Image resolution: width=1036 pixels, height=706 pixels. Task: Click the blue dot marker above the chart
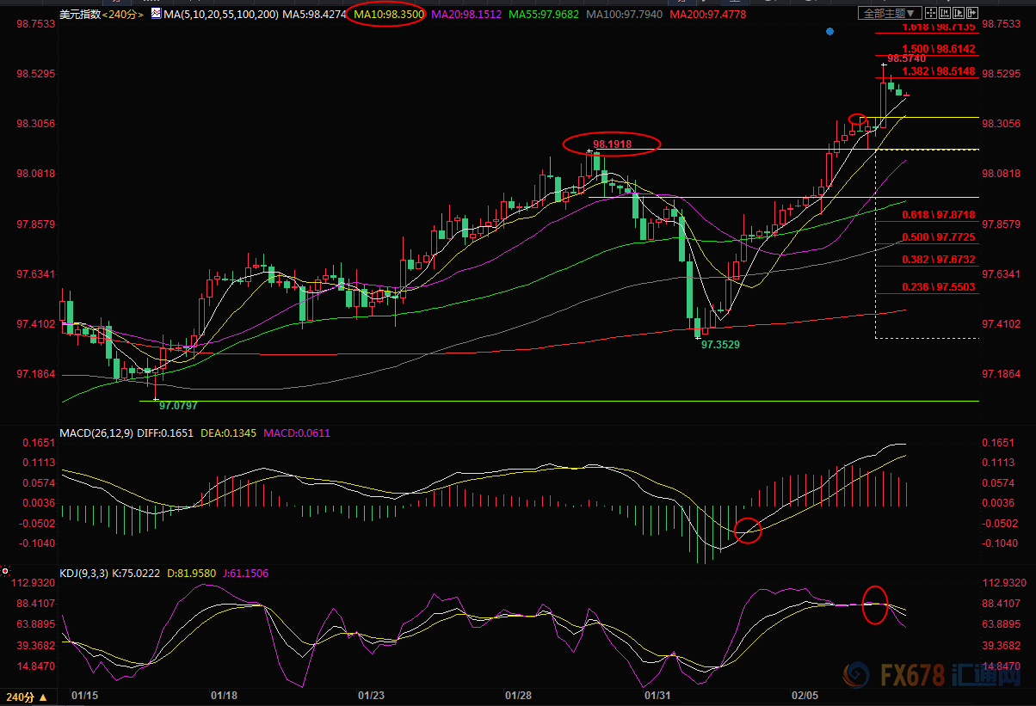[829, 31]
